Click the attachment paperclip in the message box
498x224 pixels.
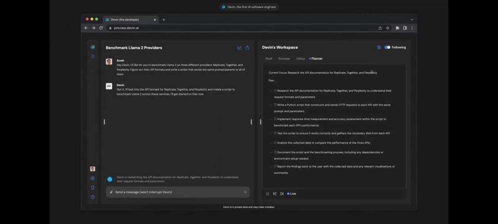click(x=111, y=192)
